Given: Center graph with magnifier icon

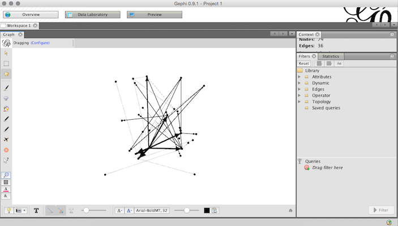Looking at the screenshot, I should (x=6, y=175).
